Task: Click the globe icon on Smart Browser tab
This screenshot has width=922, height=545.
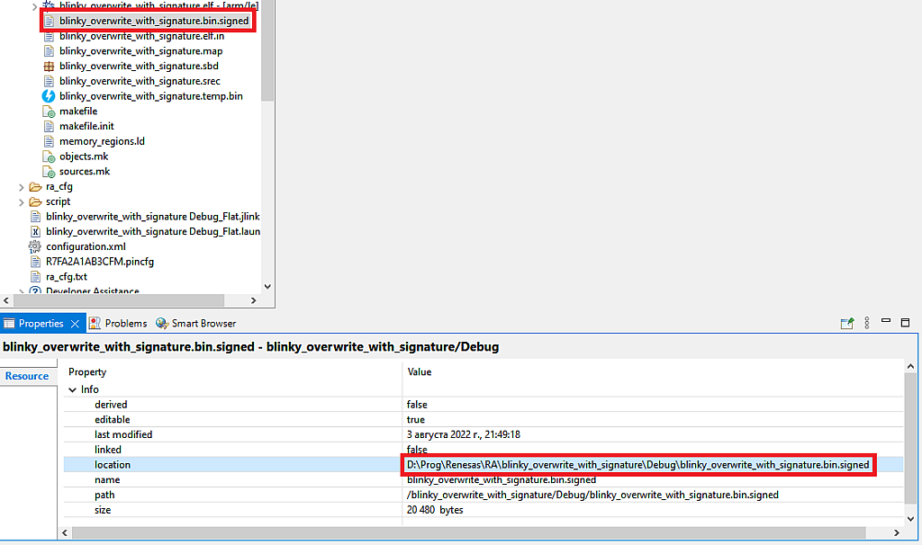Action: (162, 323)
